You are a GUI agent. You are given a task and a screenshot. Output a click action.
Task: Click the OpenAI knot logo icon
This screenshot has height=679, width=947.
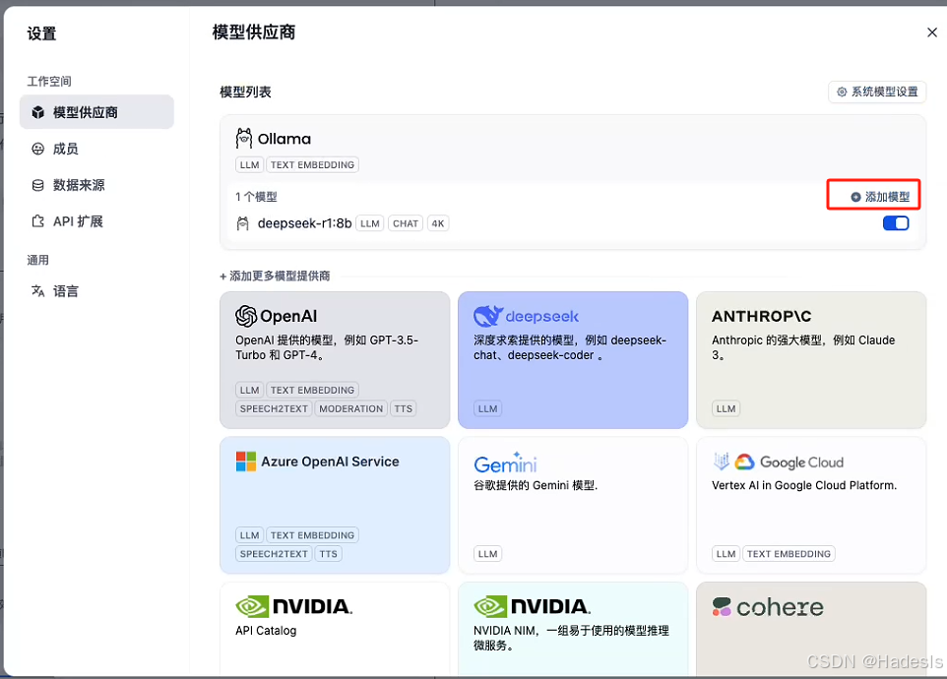click(x=246, y=316)
